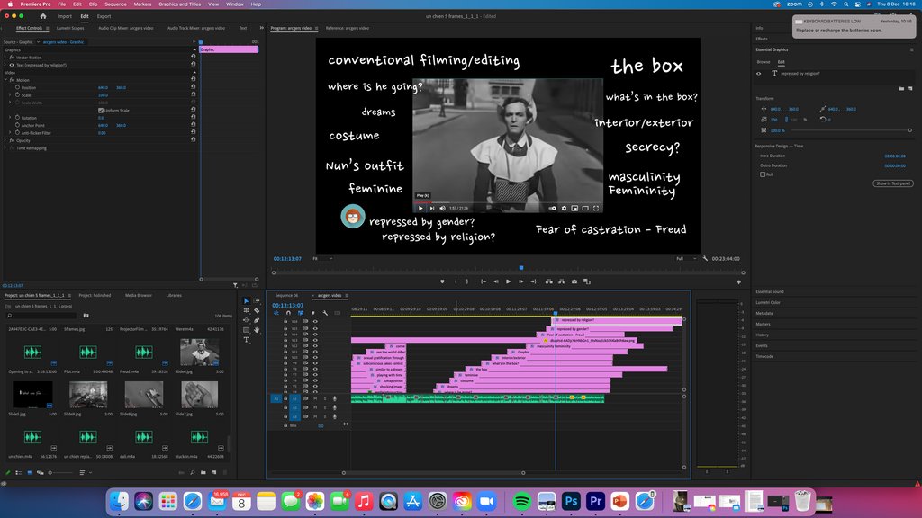This screenshot has height=518, width=922.
Task: Open the Fit zoom level dropdown
Action: (x=323, y=258)
